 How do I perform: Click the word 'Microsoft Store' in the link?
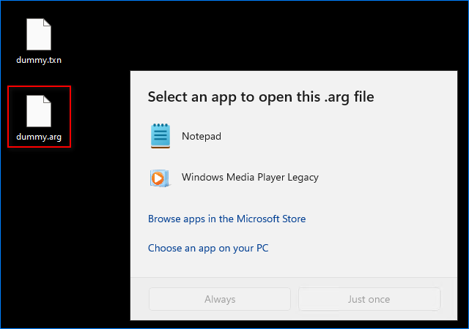tap(271, 219)
